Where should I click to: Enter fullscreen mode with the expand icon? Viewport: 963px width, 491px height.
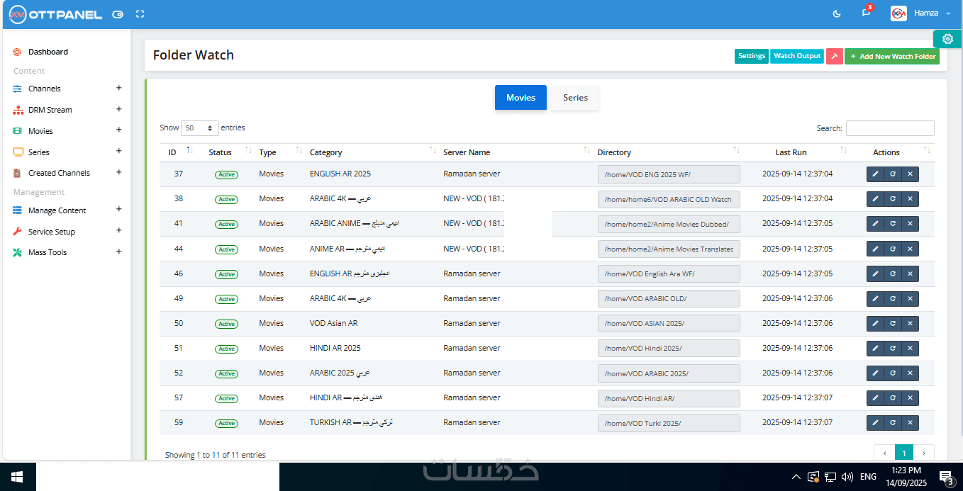[140, 13]
